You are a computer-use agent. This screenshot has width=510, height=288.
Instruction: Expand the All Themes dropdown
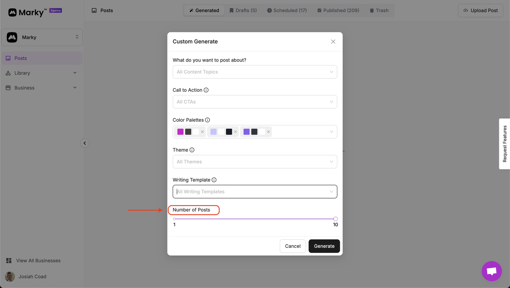(255, 162)
